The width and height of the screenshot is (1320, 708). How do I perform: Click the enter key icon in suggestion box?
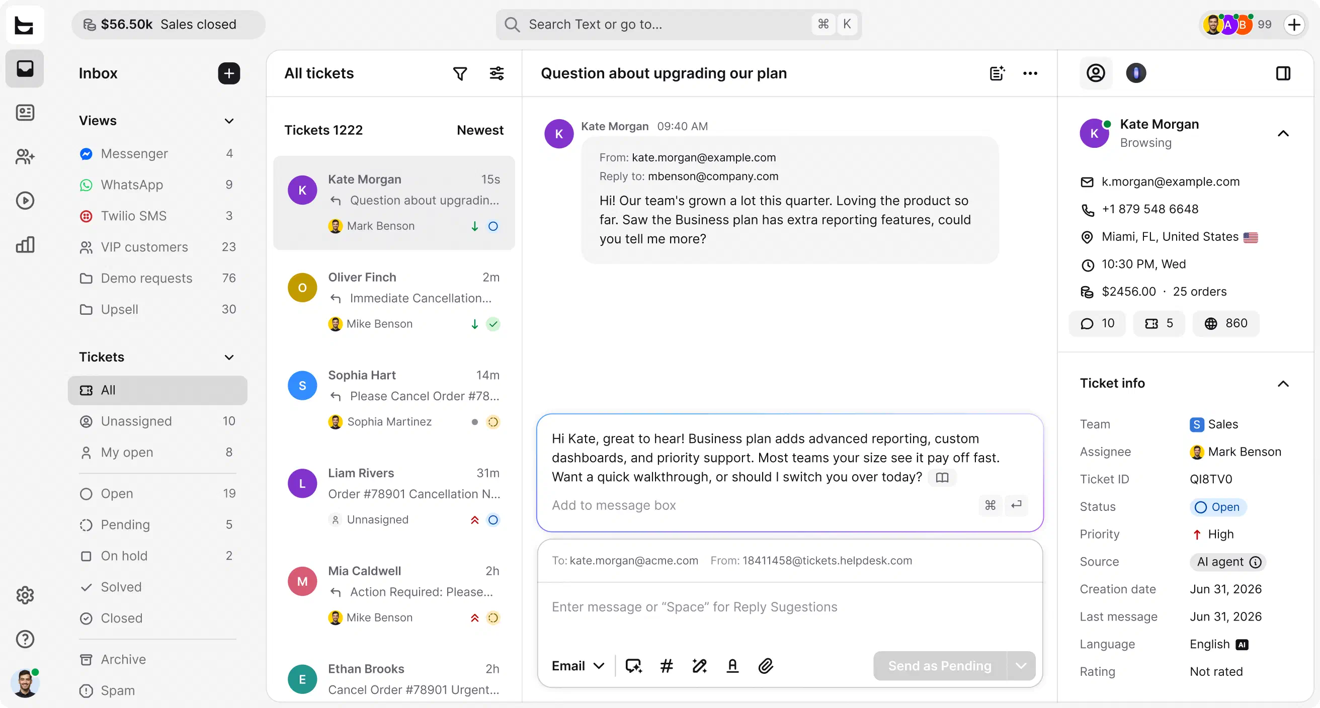[1016, 505]
